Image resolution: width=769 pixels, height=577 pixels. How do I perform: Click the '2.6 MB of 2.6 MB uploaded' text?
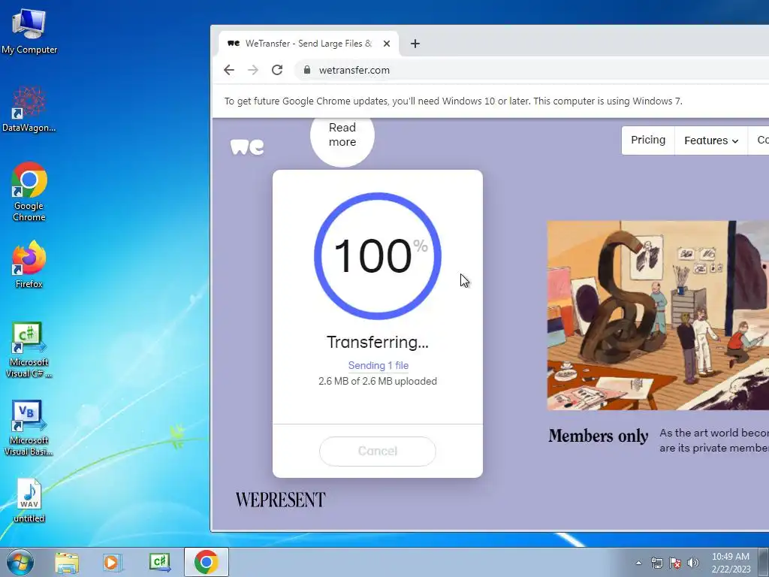[378, 381]
